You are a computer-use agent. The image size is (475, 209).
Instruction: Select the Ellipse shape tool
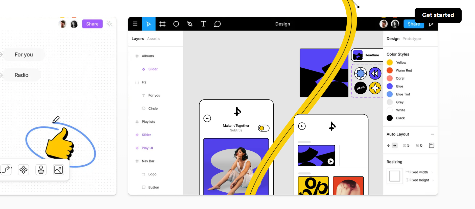(x=176, y=24)
